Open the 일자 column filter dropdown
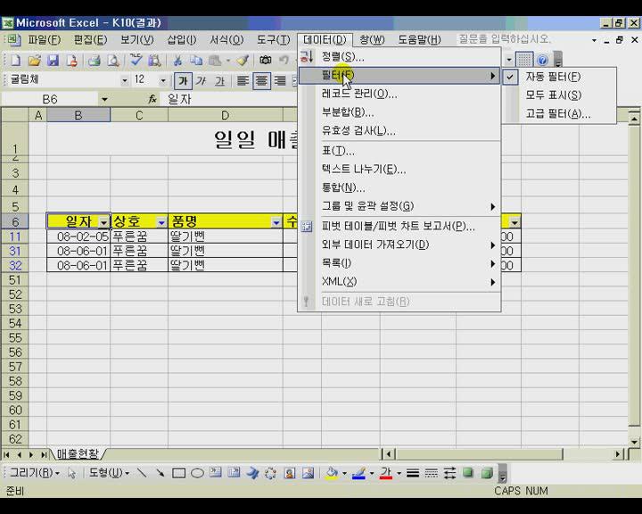This screenshot has width=642, height=514. pos(104,222)
